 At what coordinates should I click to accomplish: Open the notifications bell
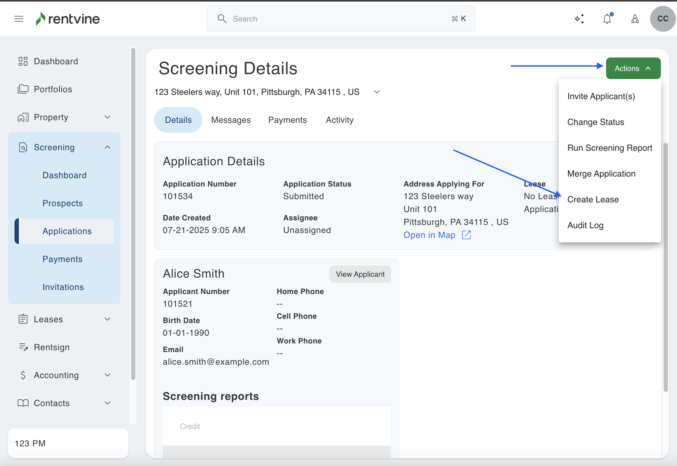[607, 19]
